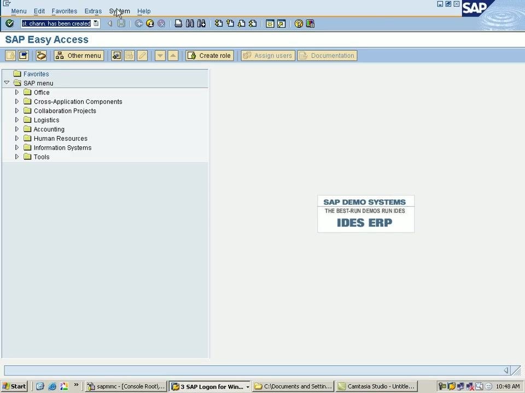Click the Customize Local Layout icon

pos(310,23)
